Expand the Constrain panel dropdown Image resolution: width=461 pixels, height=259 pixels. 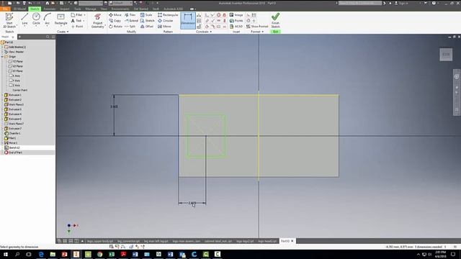point(203,32)
